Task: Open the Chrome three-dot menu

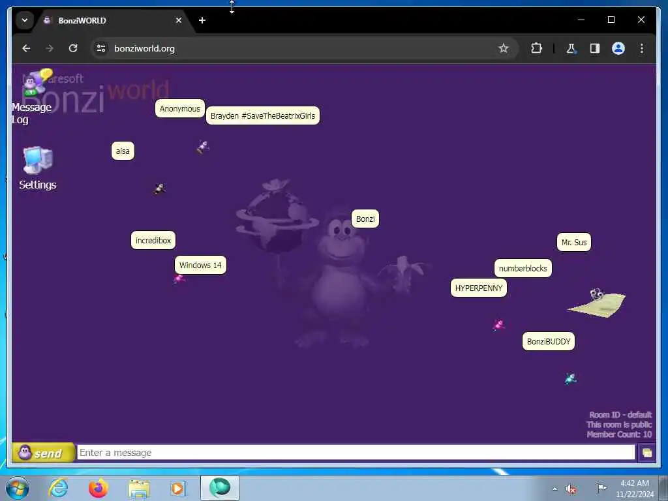Action: pyautogui.click(x=642, y=48)
